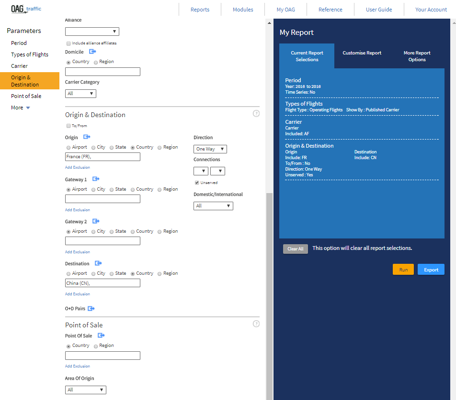Click the Run button
The width and height of the screenshot is (456, 400).
[403, 270]
